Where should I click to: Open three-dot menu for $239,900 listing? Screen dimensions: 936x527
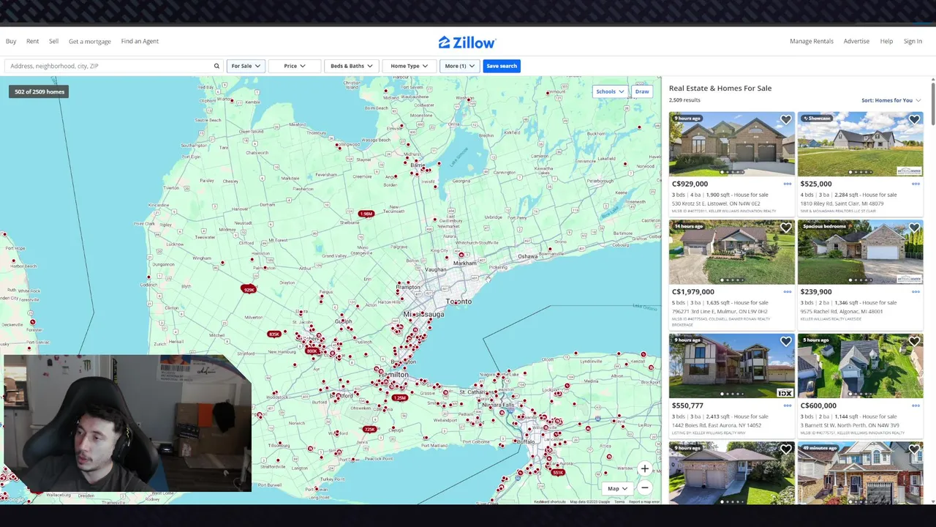pyautogui.click(x=916, y=291)
